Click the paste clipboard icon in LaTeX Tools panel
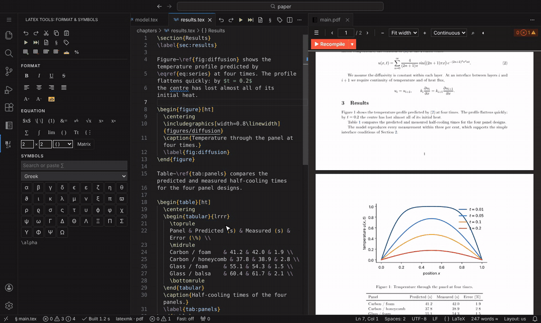Screen dimensions: 541x323 click(66, 33)
